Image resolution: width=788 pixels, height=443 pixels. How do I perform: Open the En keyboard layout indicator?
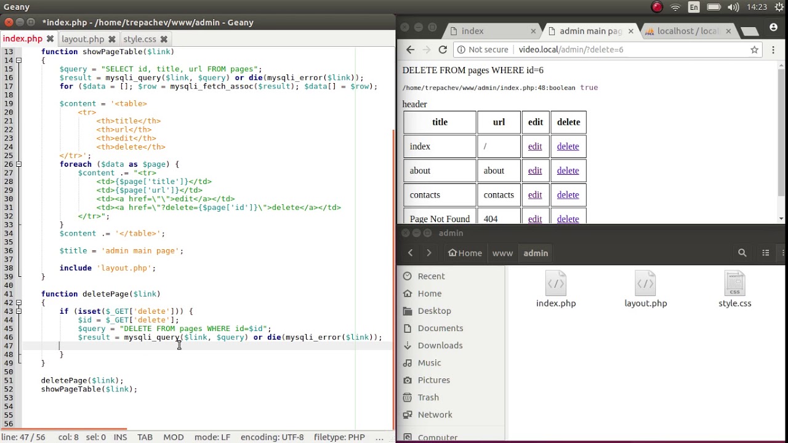(694, 7)
